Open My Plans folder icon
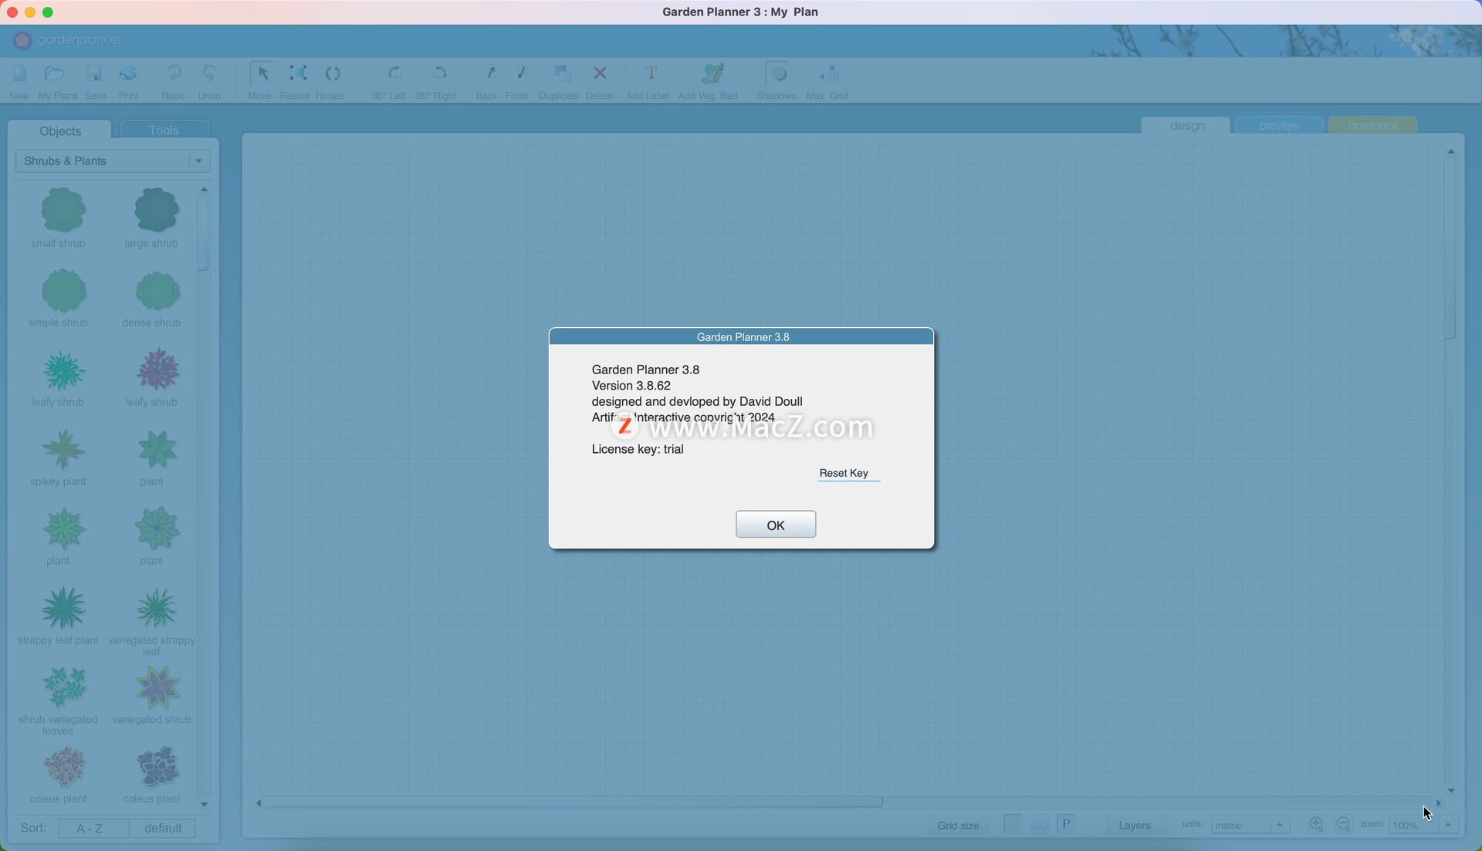The height and width of the screenshot is (851, 1482). coord(54,74)
